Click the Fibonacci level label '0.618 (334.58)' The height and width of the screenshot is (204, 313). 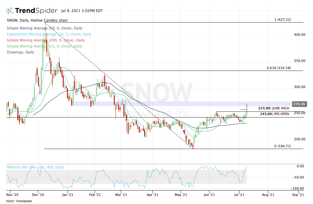(279, 68)
